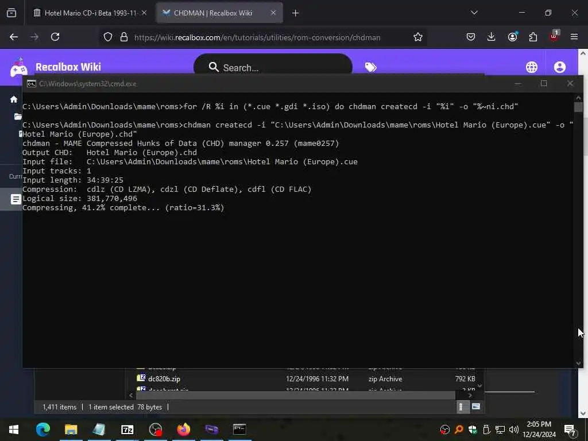Viewport: 588px width, 441px height.
Task: Open the notepad-like taskbar app
Action: [99, 430]
